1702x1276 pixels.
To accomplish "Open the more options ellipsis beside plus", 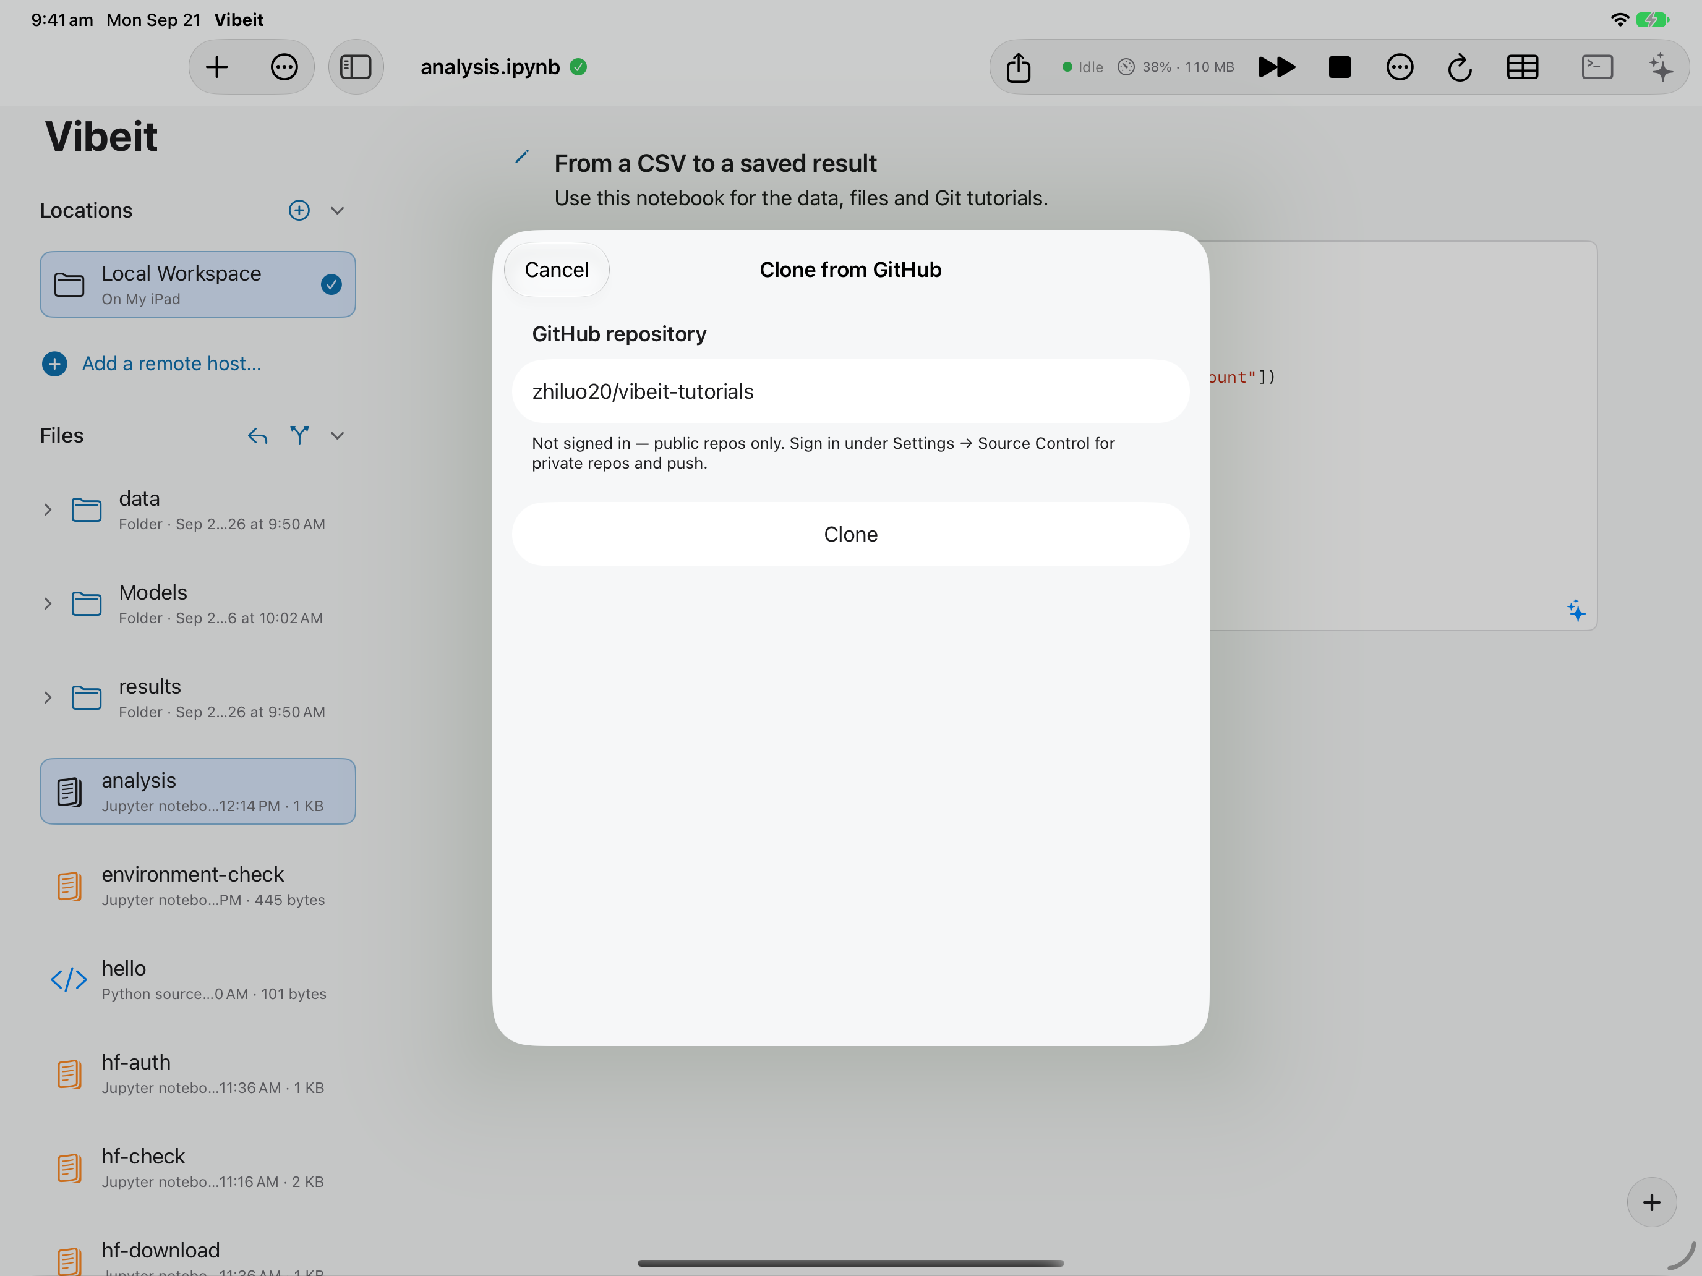I will click(x=284, y=67).
